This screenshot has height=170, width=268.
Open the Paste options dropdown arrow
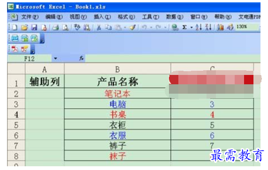(125, 27)
